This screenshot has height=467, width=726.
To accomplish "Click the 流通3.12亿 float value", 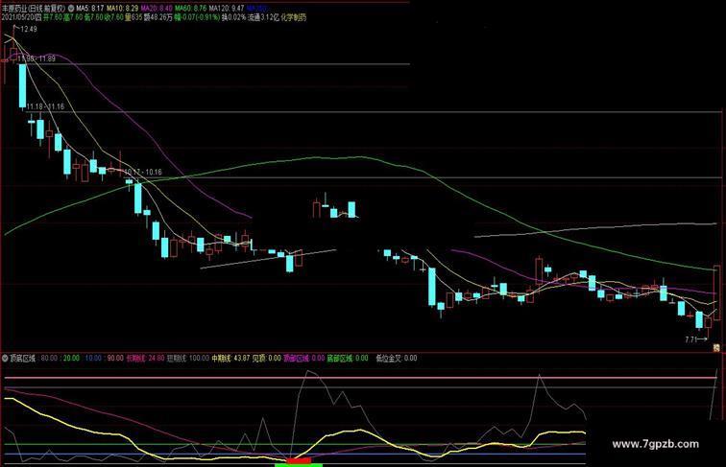I will click(x=263, y=17).
